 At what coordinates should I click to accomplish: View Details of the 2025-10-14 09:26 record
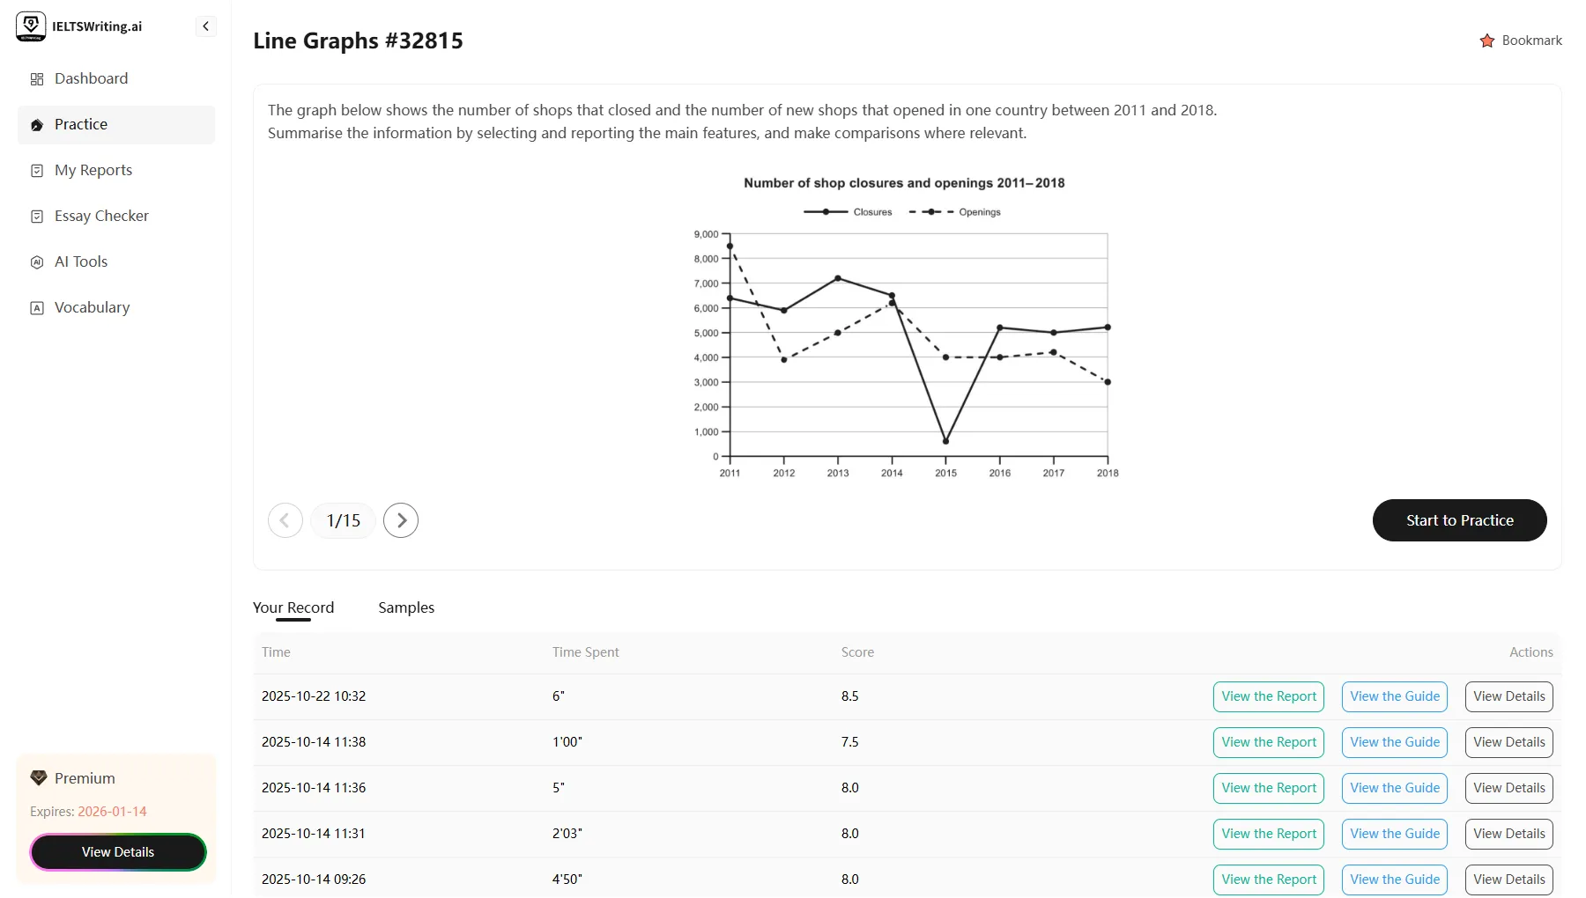(x=1508, y=879)
